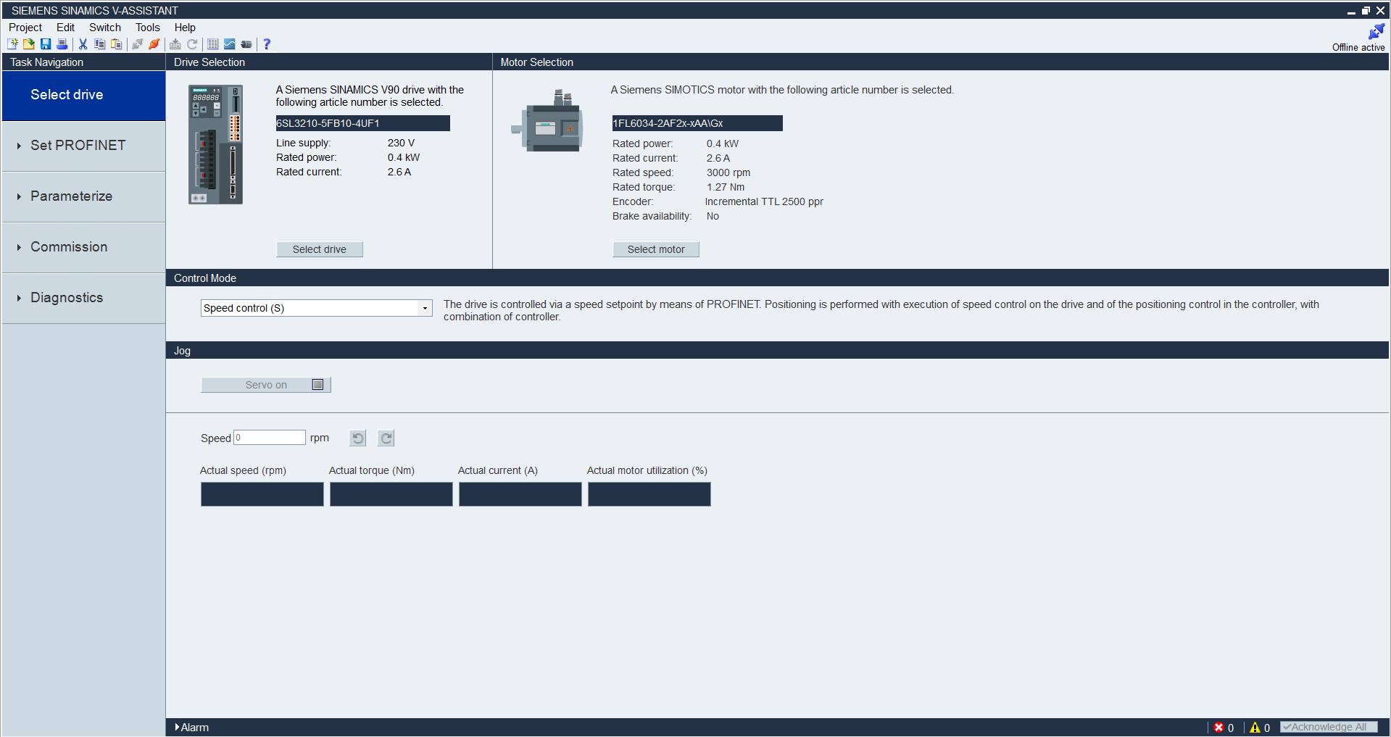1391x737 pixels.
Task: Click drive article number 6SL3210-5FB10-4UF1
Action: point(363,123)
